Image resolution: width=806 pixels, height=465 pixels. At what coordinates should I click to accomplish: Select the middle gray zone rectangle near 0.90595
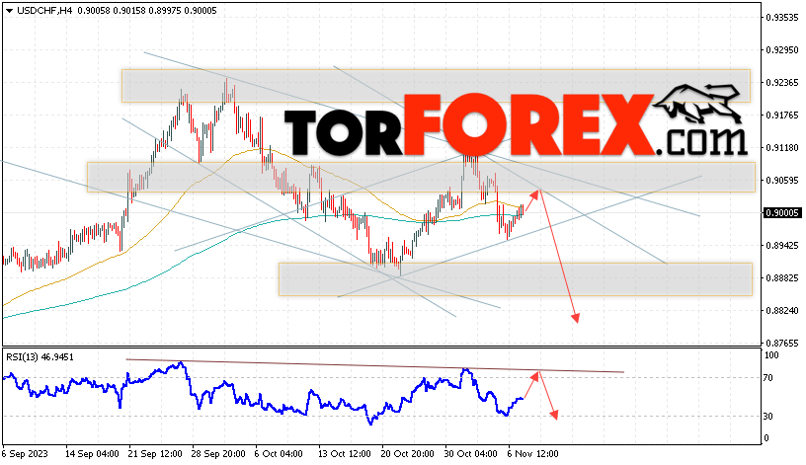421,178
